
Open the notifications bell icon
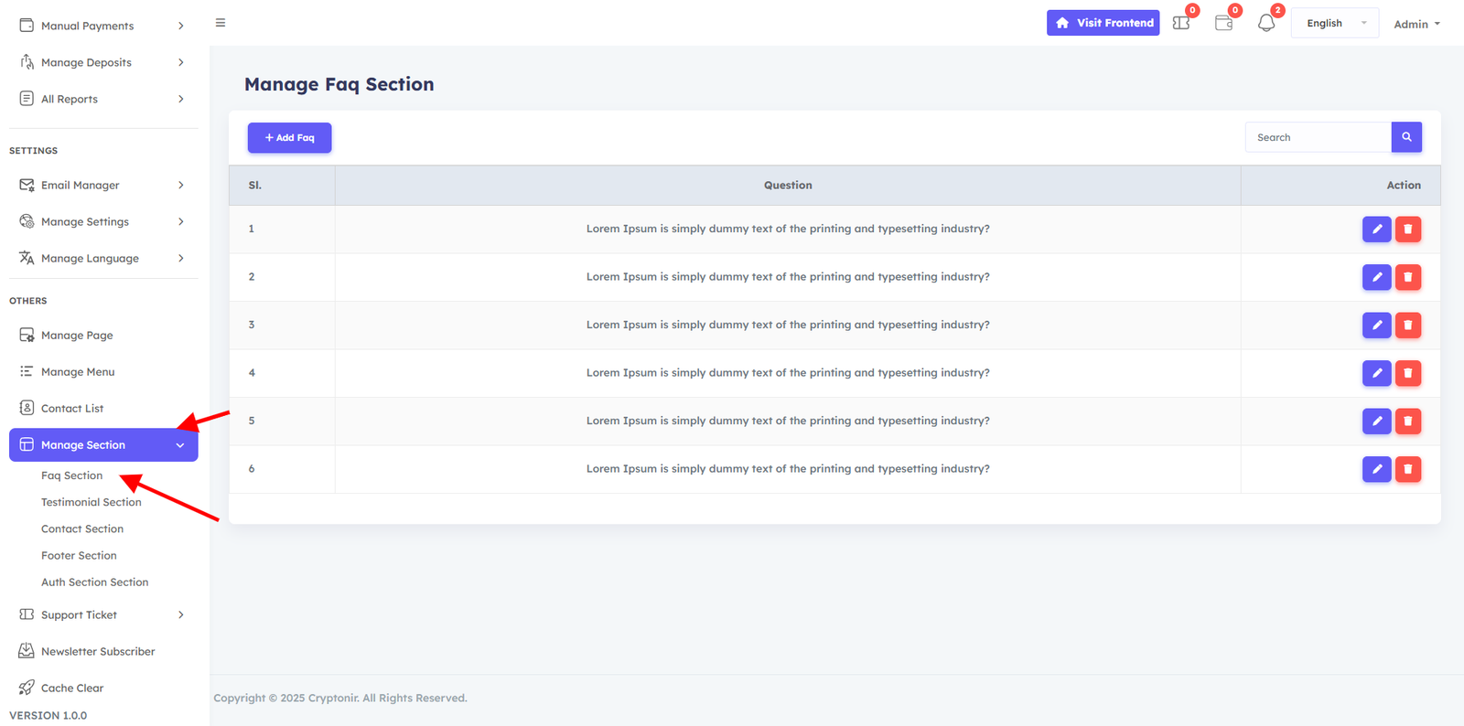tap(1266, 23)
